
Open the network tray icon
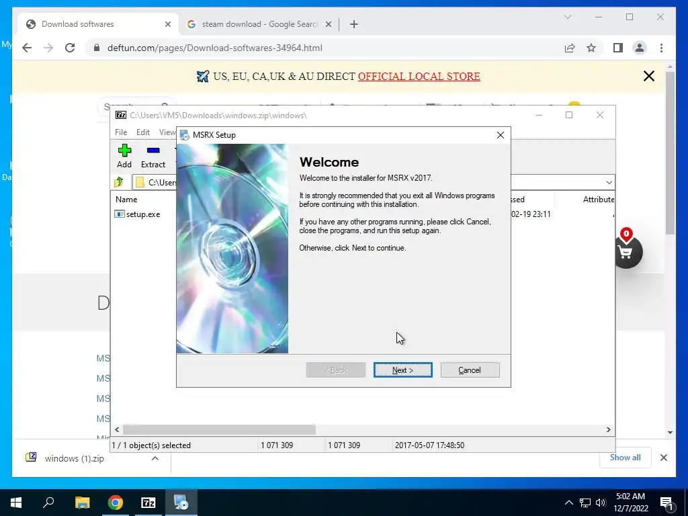tap(585, 503)
